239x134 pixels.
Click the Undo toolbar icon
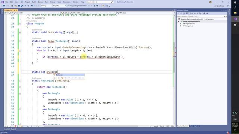32,6
